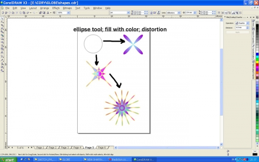
Task: Click the New document icon in the toolbar
Action: 3,13
